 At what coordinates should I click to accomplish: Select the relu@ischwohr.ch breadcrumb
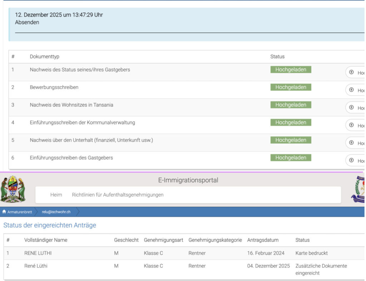coord(56,212)
